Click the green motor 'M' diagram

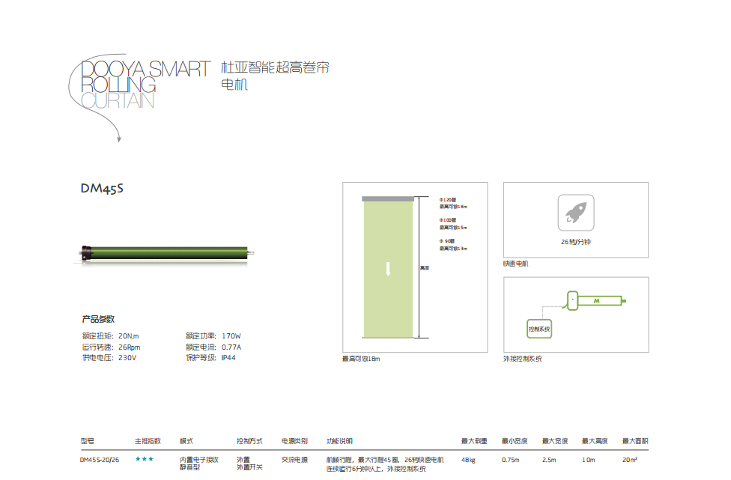596,300
